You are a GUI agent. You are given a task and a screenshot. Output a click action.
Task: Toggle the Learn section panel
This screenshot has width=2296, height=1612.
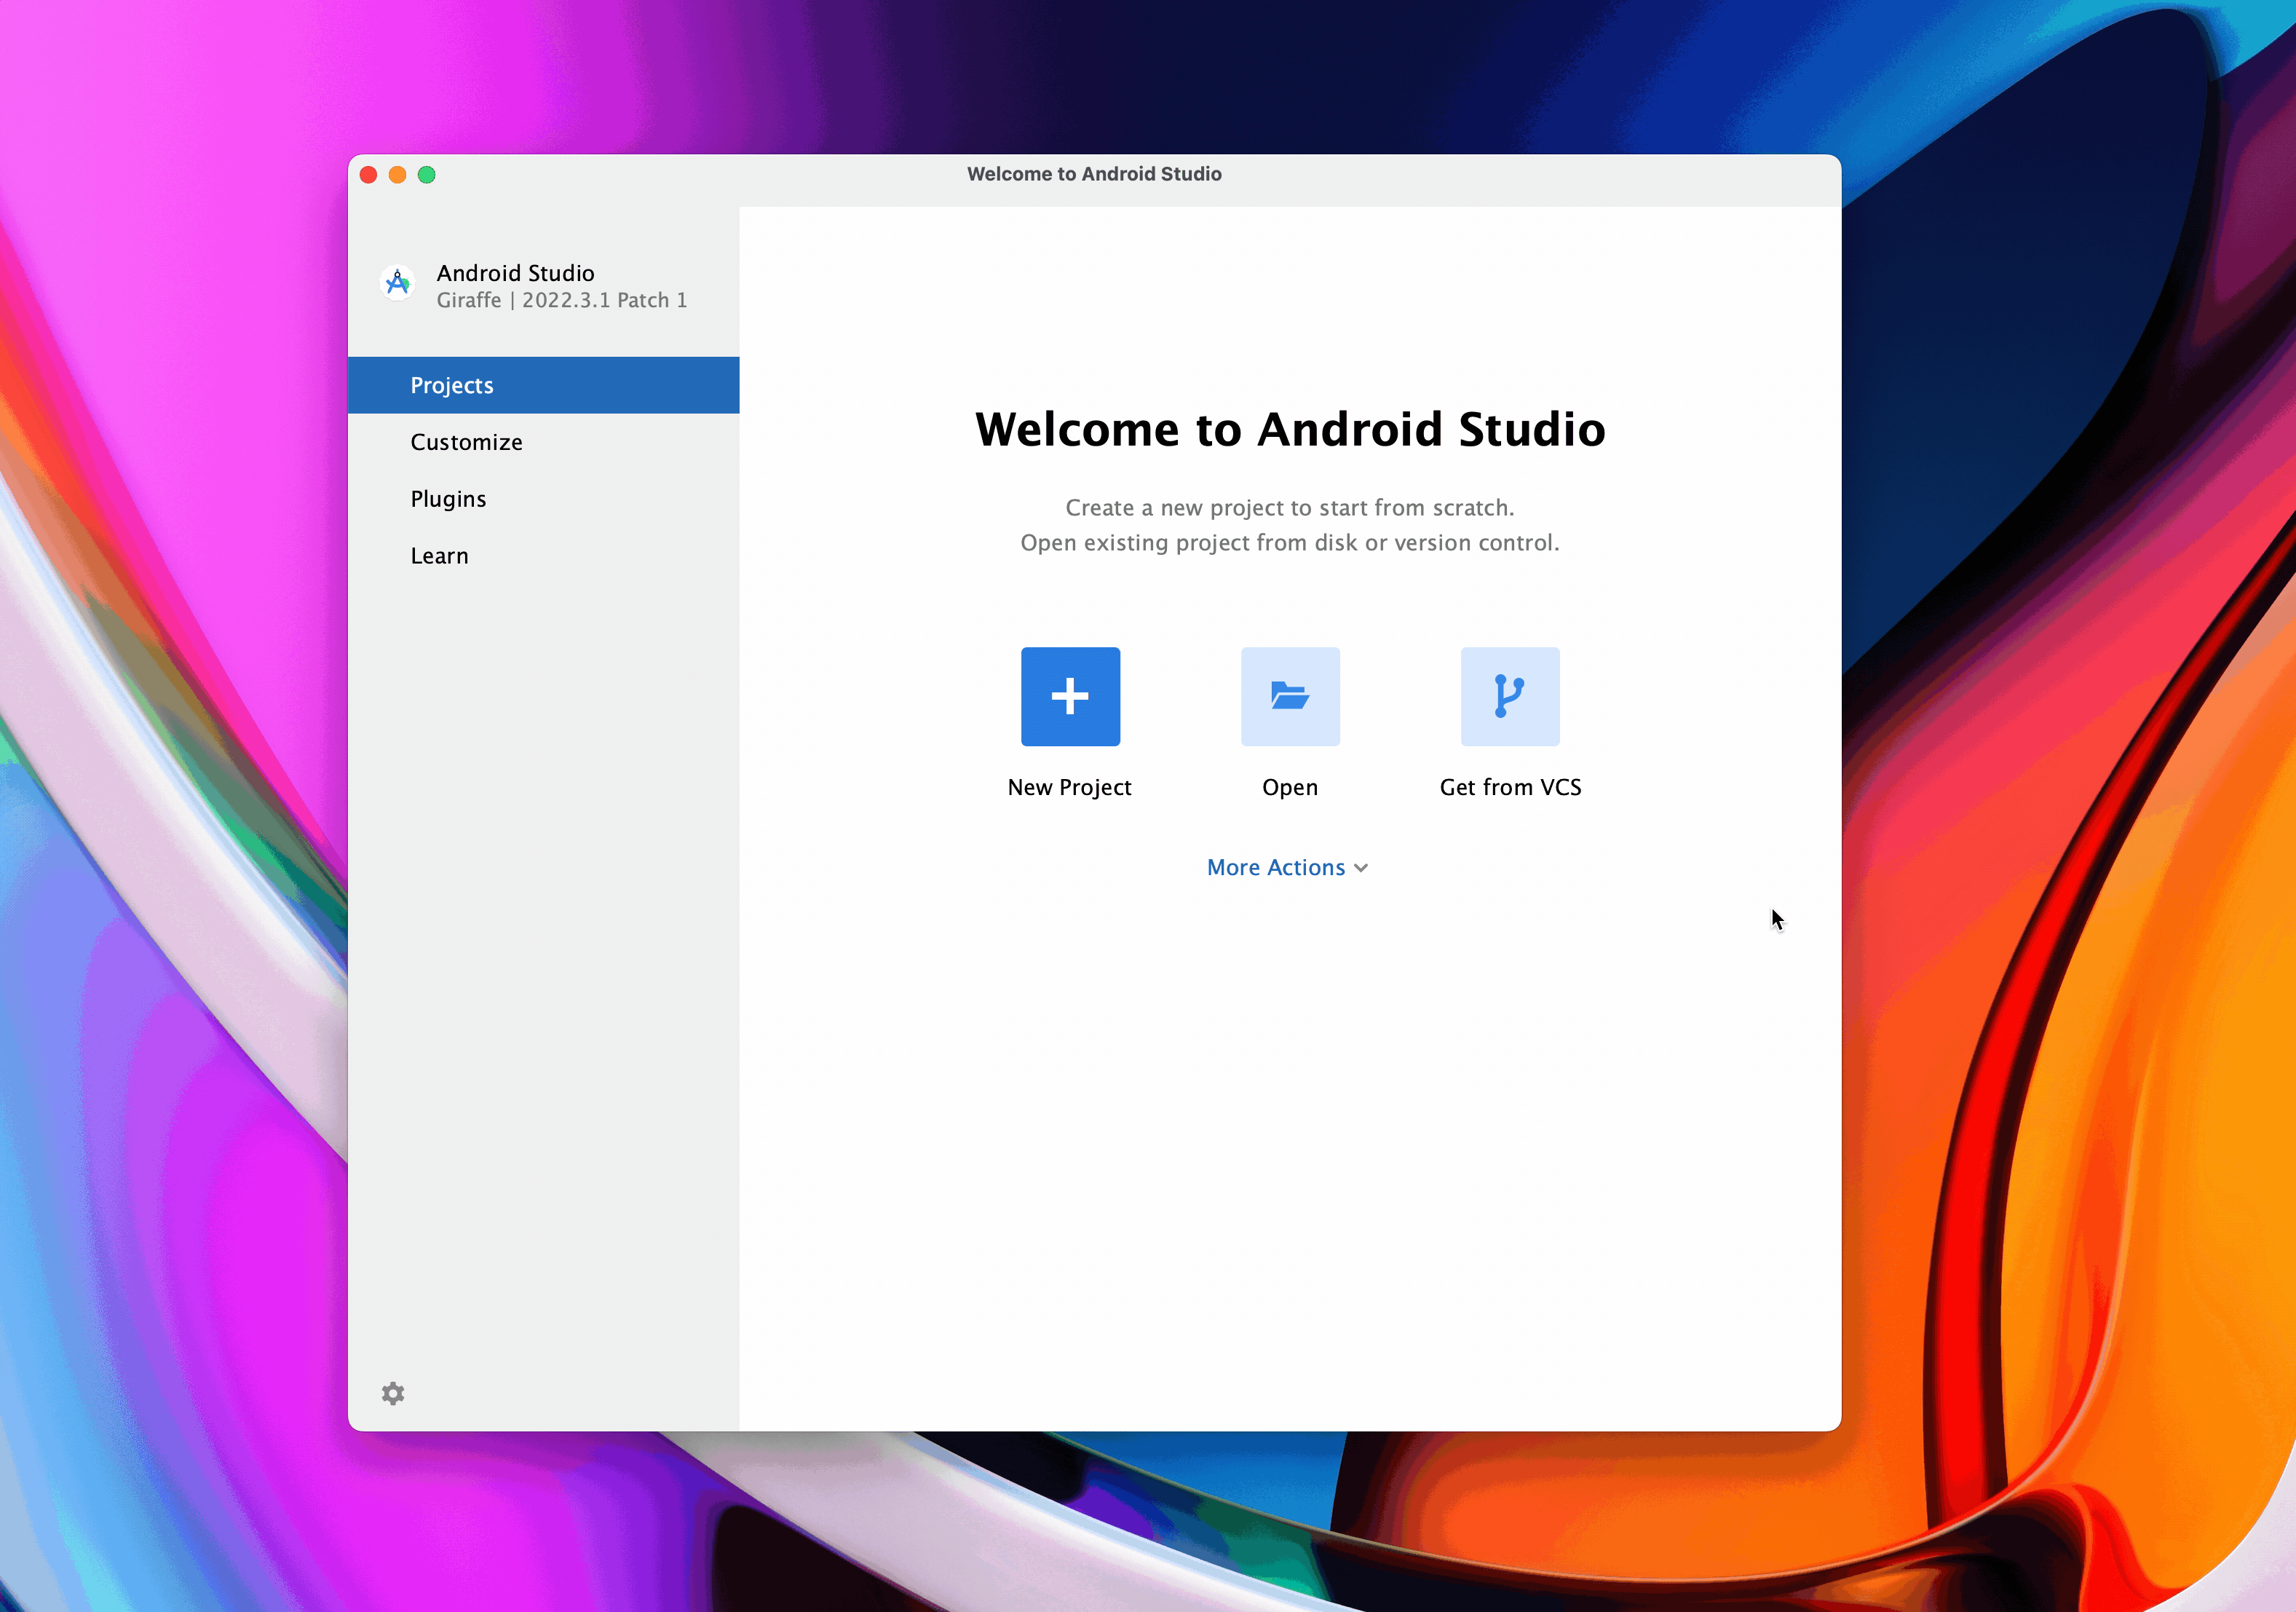coord(440,555)
